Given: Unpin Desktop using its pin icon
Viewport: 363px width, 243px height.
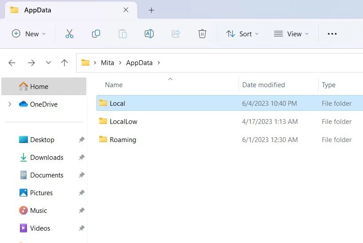Looking at the screenshot, I should click(x=81, y=139).
